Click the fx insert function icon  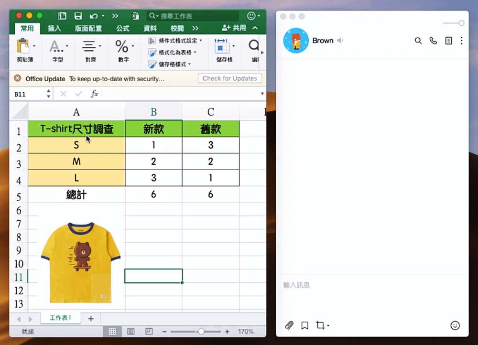pyautogui.click(x=95, y=94)
